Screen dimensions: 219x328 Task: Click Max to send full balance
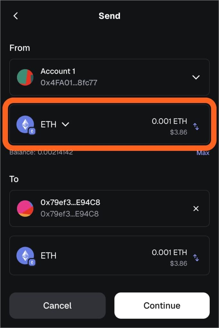(x=203, y=153)
